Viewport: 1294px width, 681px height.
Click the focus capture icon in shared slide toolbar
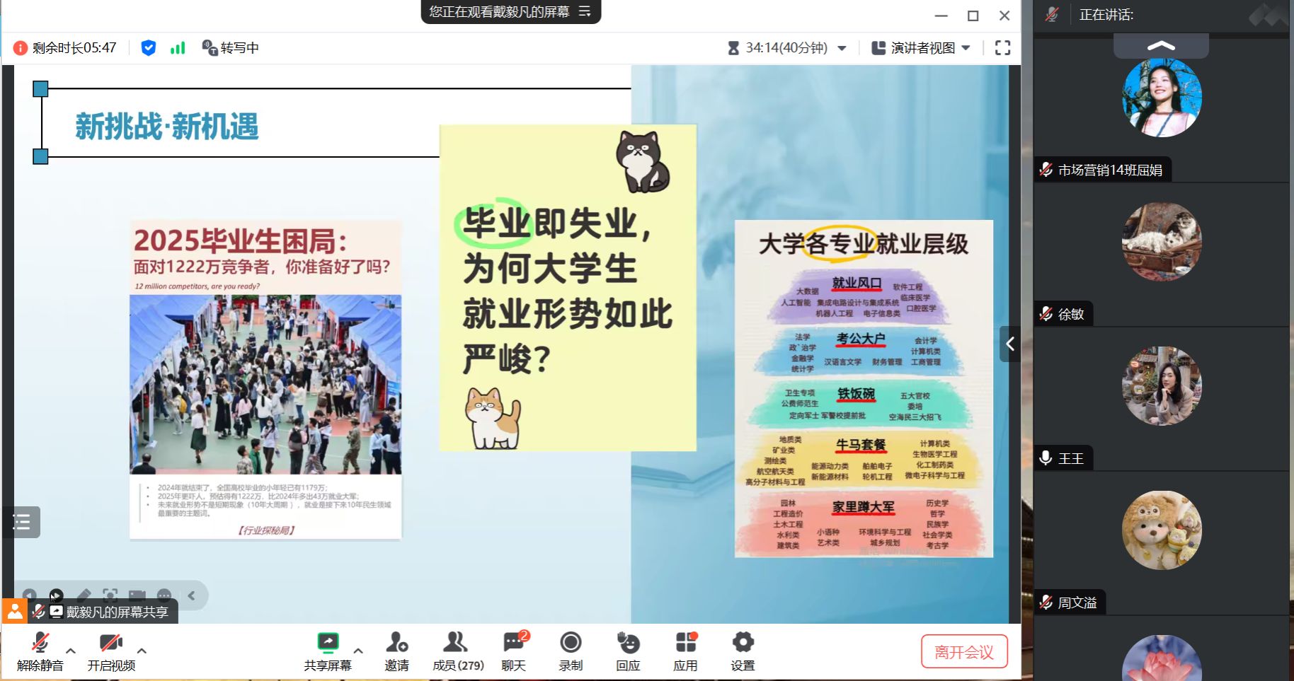[x=110, y=595]
